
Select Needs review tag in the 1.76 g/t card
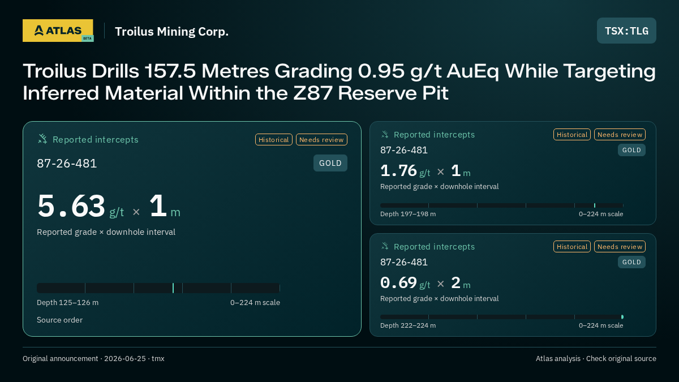pos(620,135)
